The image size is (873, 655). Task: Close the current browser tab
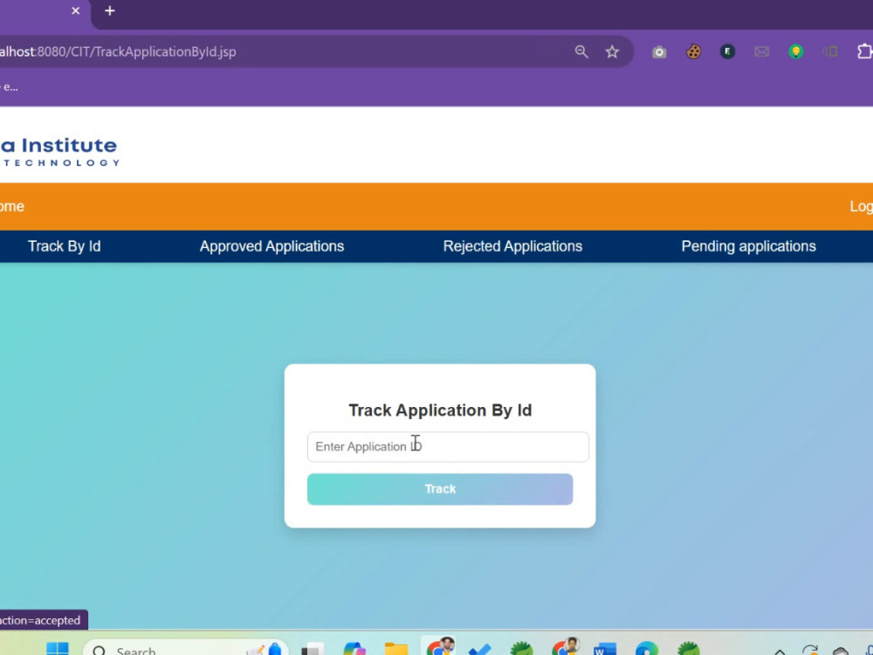76,10
